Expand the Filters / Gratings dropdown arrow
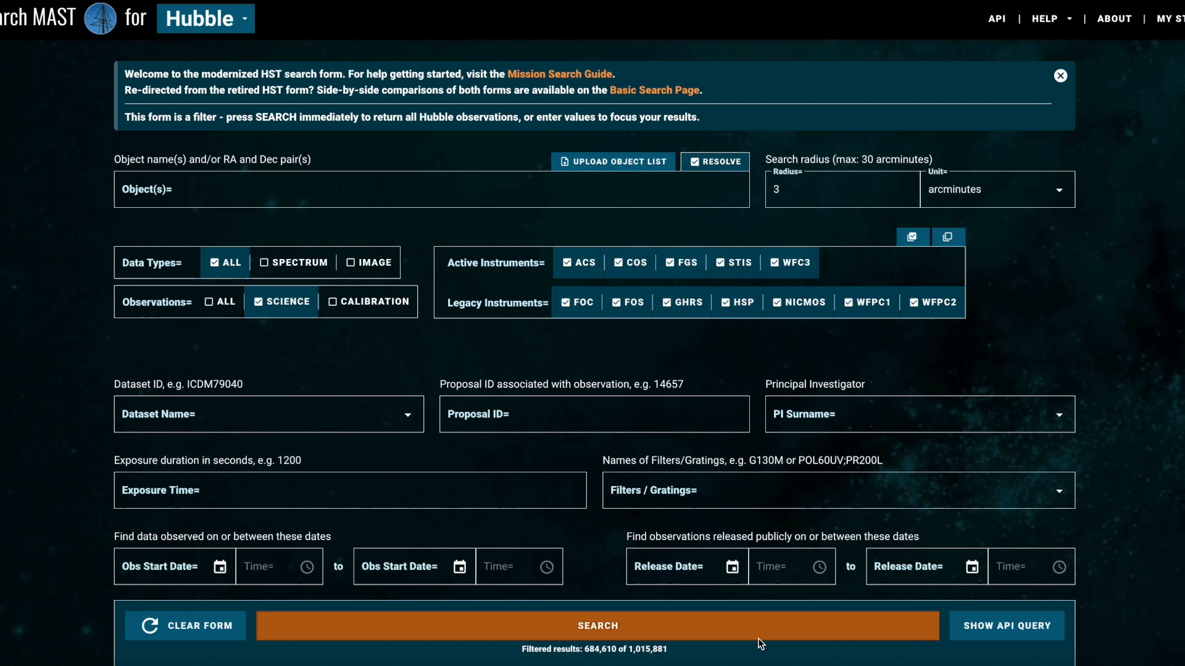1185x666 pixels. pos(1059,491)
